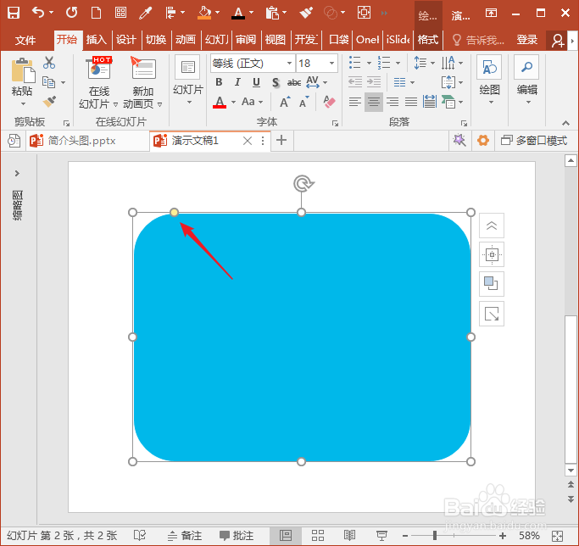
Task: Click the redo/repeat icon
Action: pos(72,13)
